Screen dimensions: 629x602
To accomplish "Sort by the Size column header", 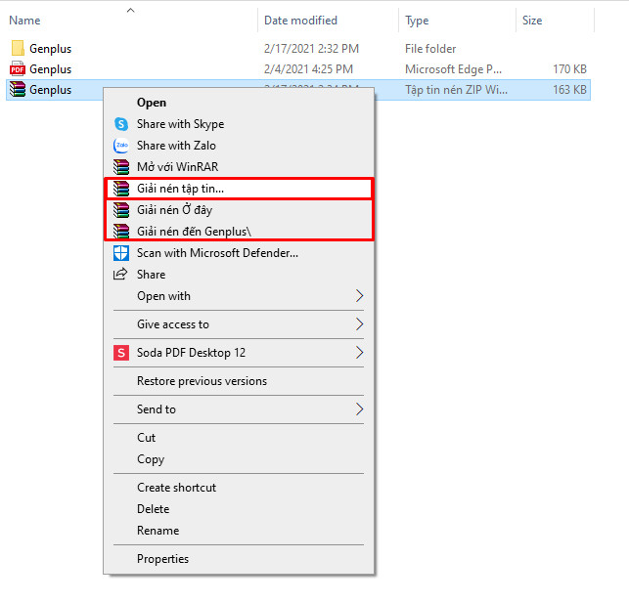I will click(x=532, y=21).
